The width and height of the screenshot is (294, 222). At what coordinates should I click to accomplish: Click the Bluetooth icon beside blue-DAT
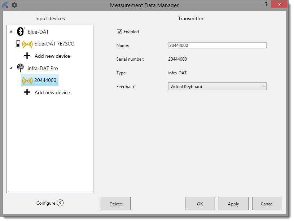pyautogui.click(x=21, y=32)
